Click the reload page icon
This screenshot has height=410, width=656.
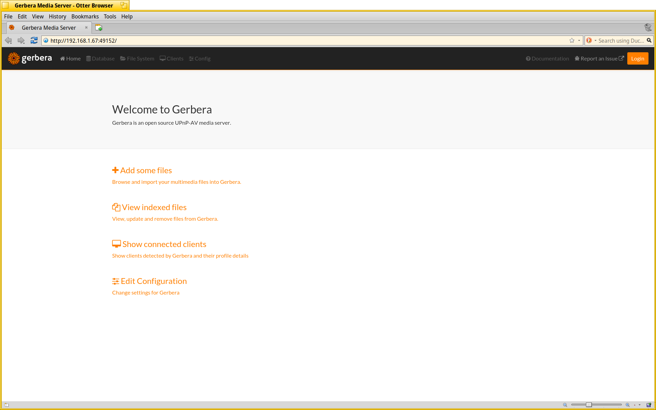coord(34,40)
